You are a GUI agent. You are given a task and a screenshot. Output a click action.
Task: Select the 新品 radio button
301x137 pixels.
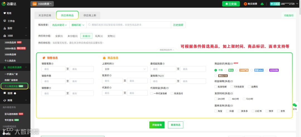pyautogui.click(x=226, y=70)
